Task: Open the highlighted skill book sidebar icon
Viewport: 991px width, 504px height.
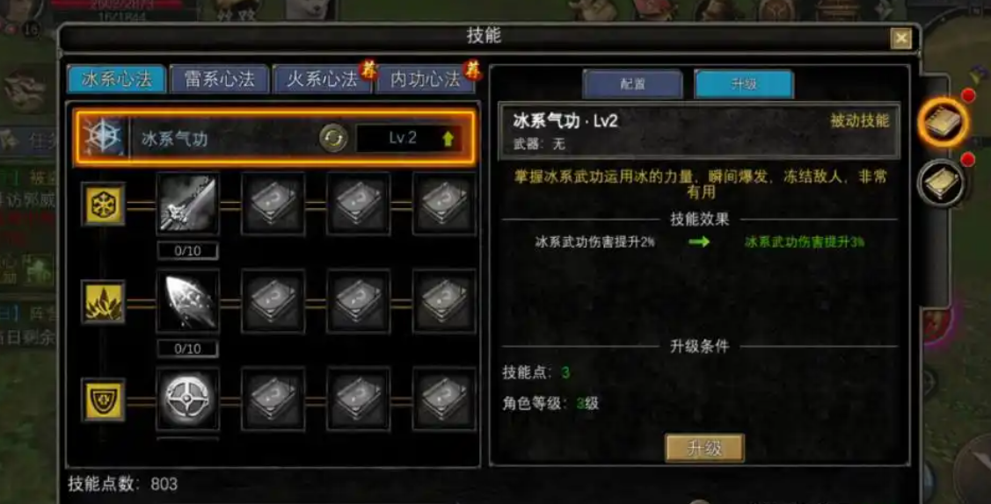Action: (x=943, y=122)
